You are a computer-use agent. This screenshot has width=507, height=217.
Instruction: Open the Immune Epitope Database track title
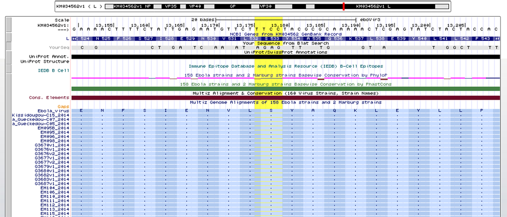pos(285,66)
